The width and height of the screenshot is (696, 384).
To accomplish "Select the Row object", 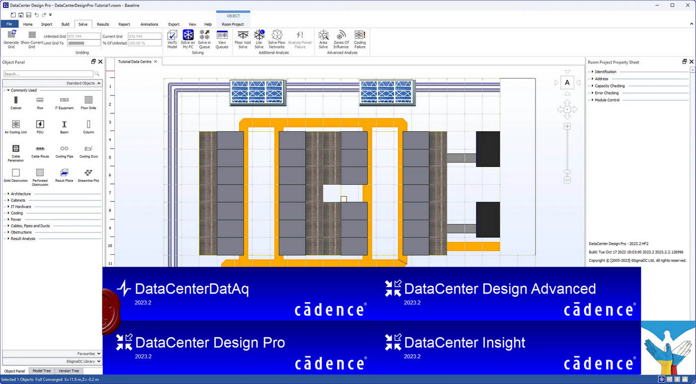I will click(x=40, y=102).
